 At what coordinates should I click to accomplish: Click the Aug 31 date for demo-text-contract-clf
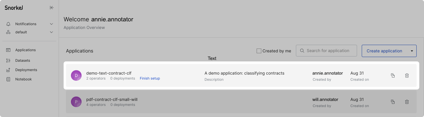pos(357,73)
